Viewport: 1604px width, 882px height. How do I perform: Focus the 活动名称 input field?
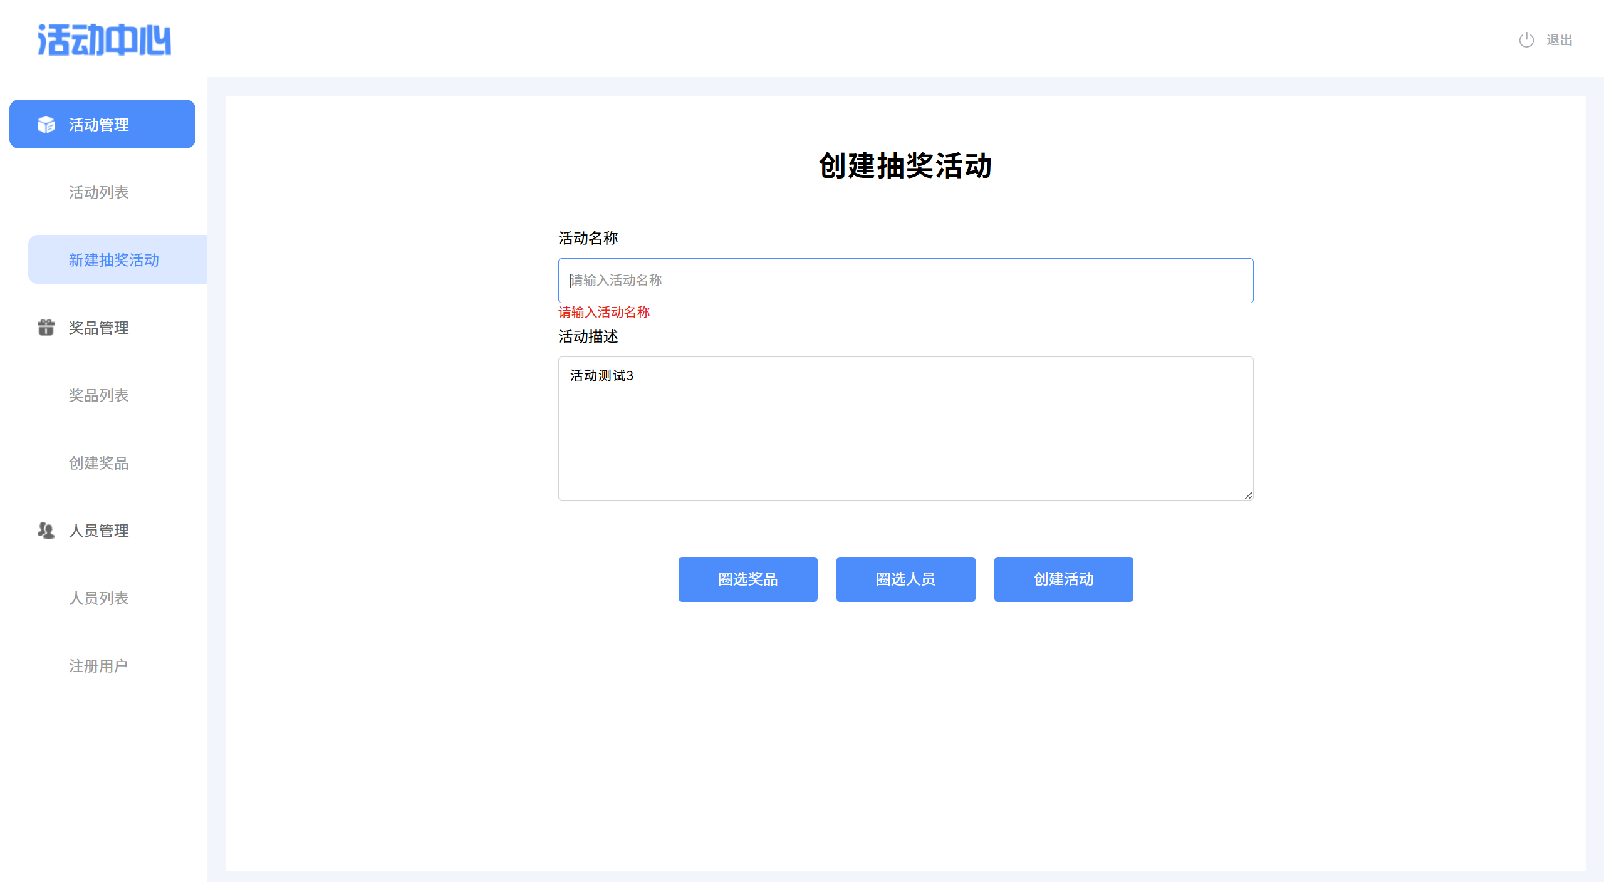point(905,281)
